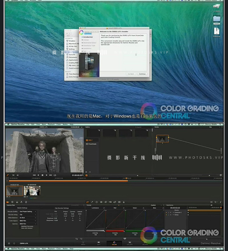The image size is (228, 251).
Task: Enable Highlight Recovery checkbox
Action: tap(20, 226)
